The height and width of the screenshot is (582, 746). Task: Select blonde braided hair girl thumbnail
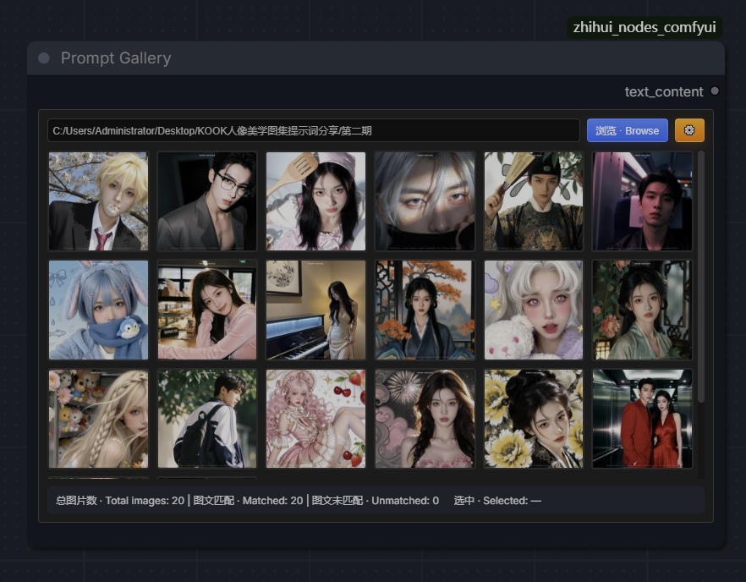98,419
